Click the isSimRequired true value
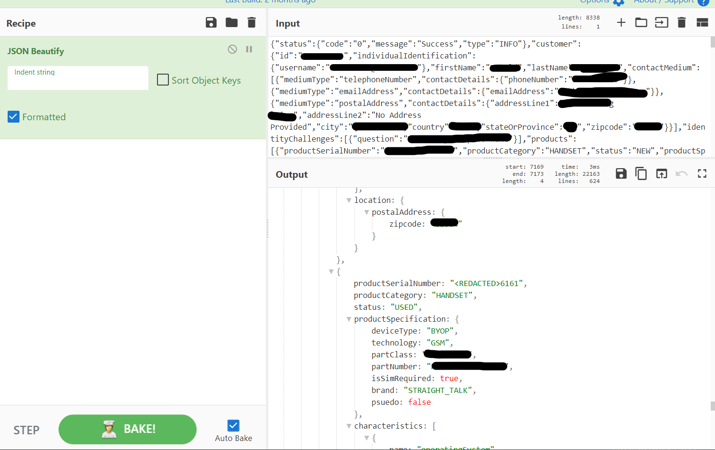Viewport: 715px width, 450px height. click(x=449, y=379)
